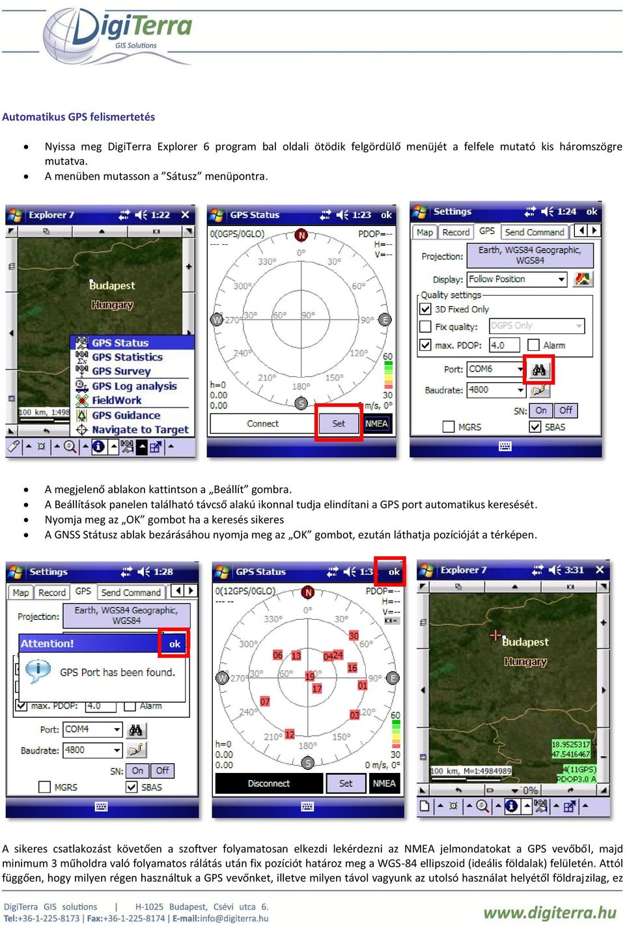Viewport: 625px width, 926px height.
Task: Click GPS satellite icon in second Explorer toolbar
Action: click(x=540, y=806)
